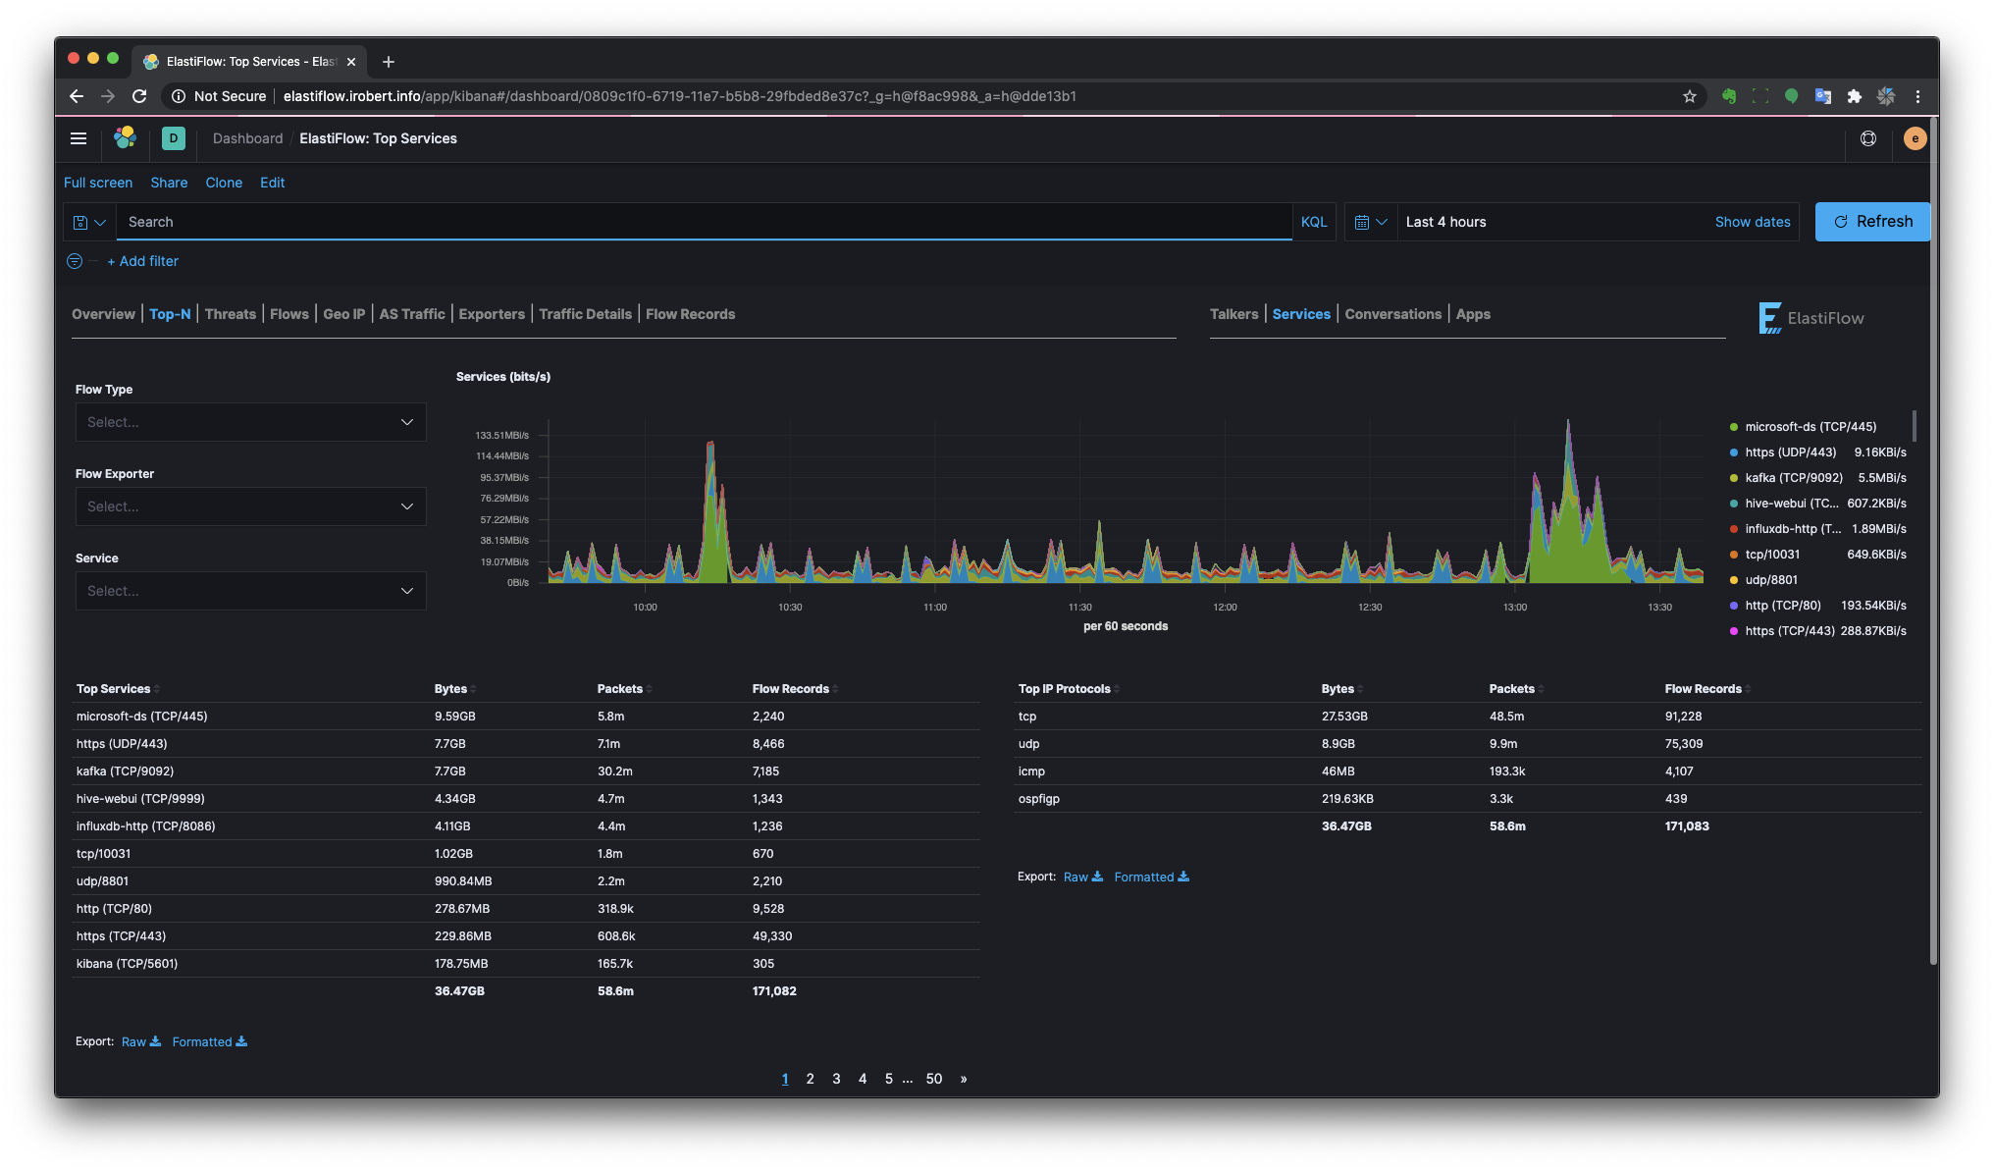This screenshot has width=1994, height=1170.
Task: Sort Top IP Protocols by Flow Records
Action: pos(1707,689)
